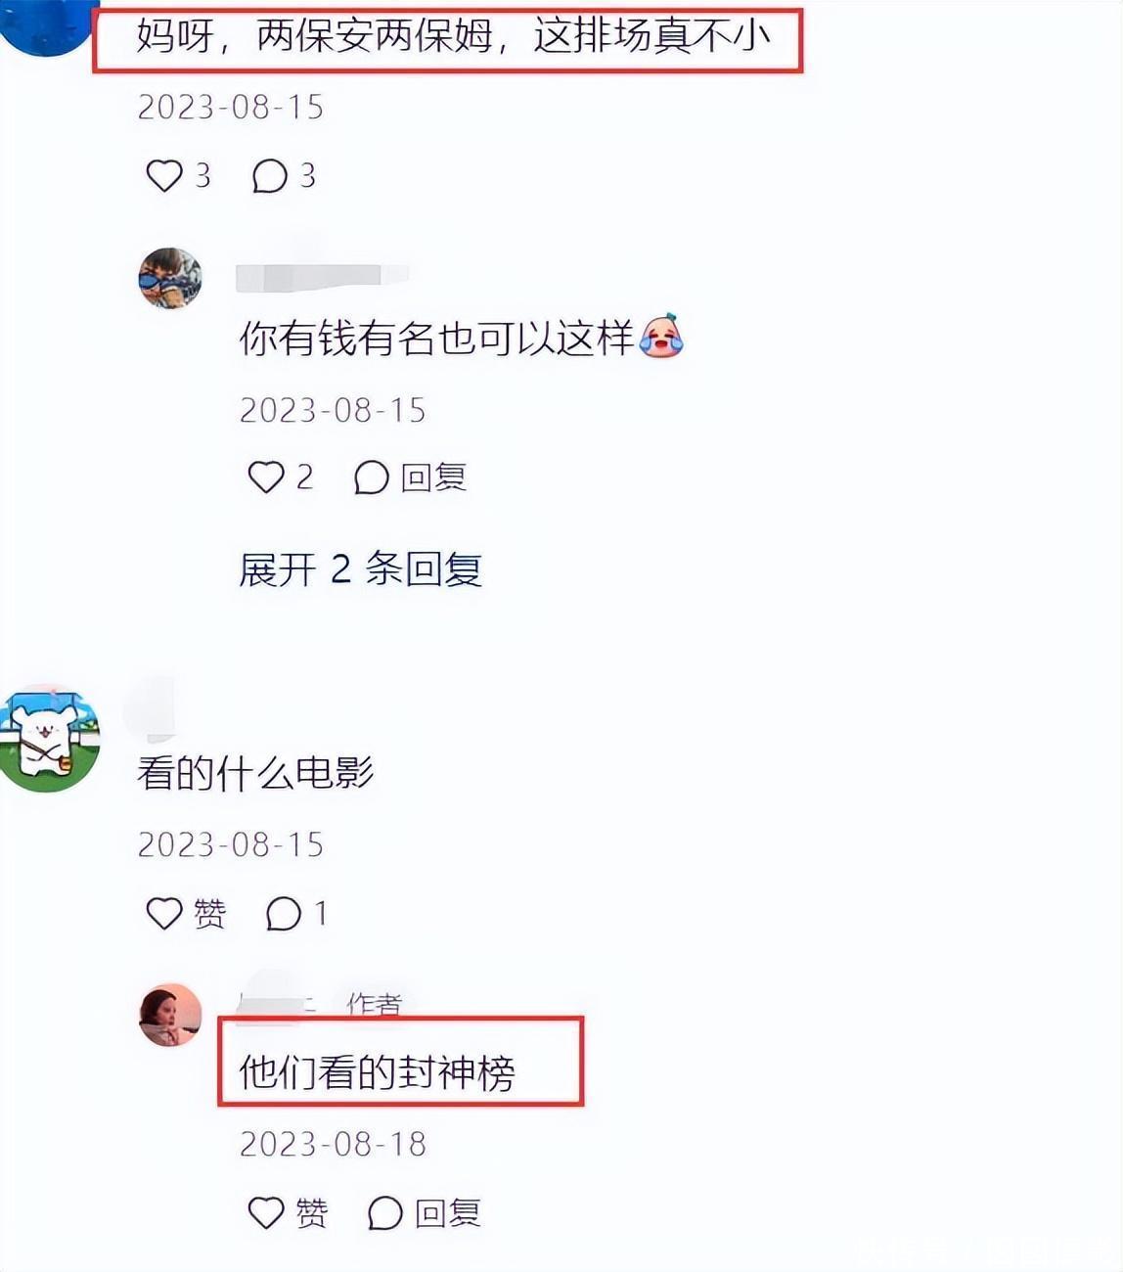Screen dimensions: 1123x1272
Task: Expand 展开 2 条回复
Action: [361, 569]
